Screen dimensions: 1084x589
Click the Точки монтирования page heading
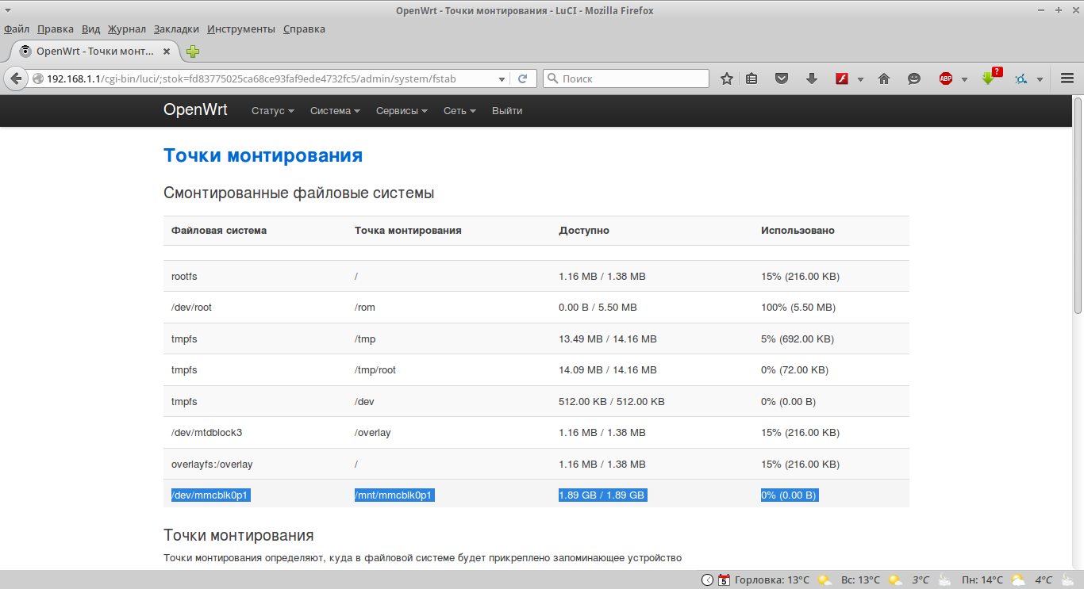click(x=263, y=155)
